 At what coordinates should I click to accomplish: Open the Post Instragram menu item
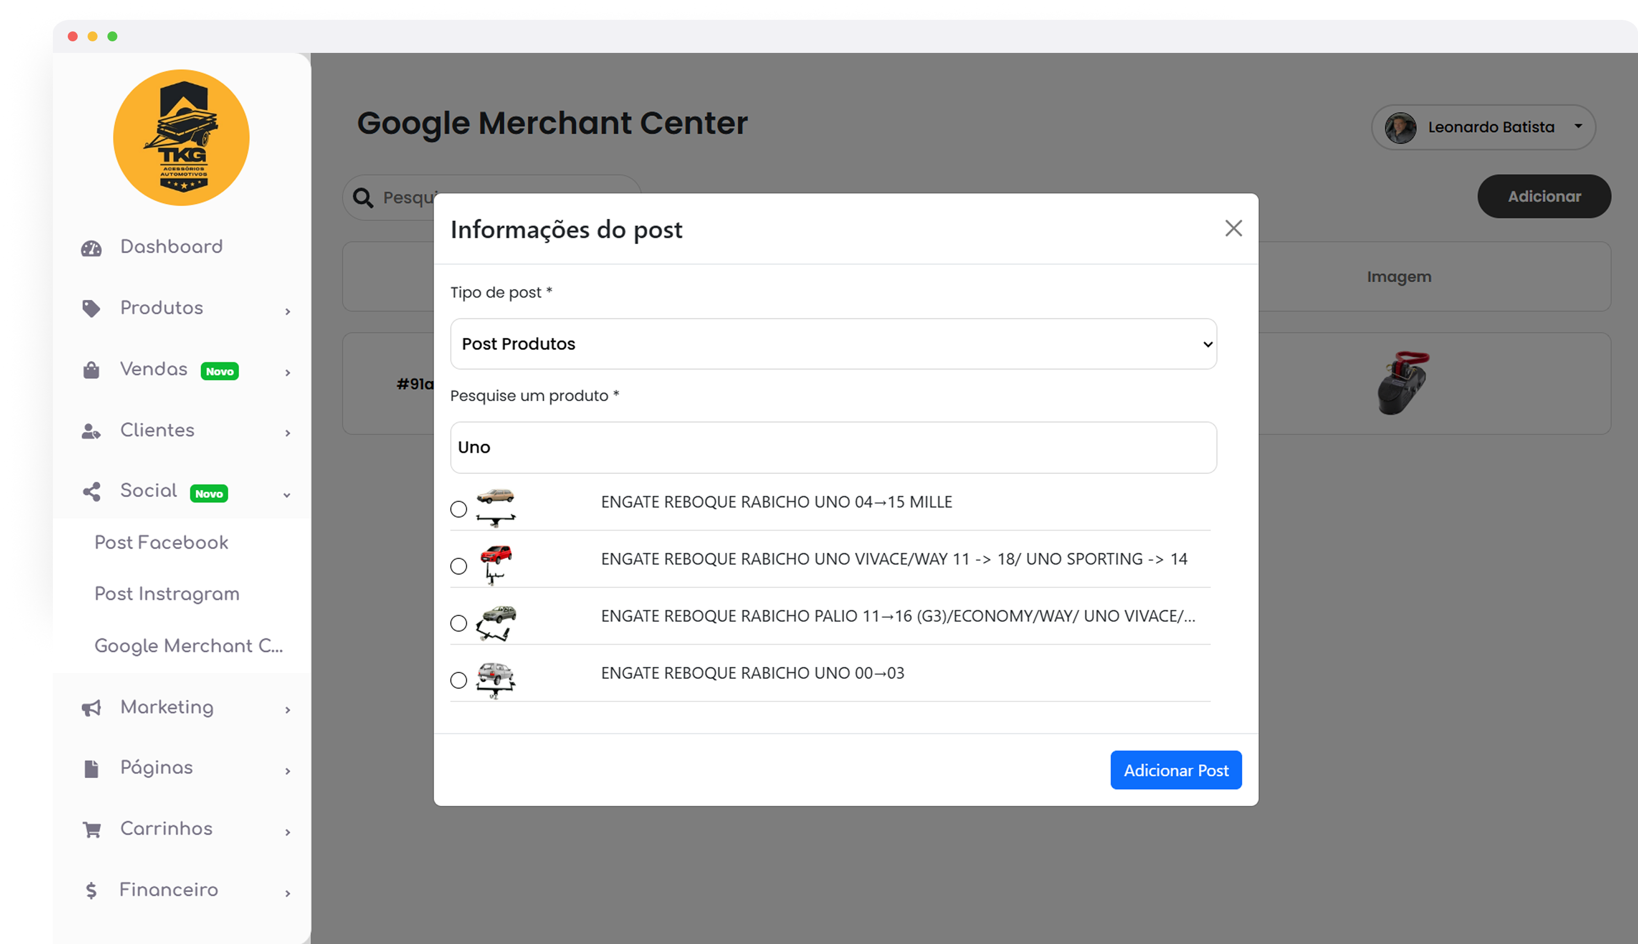(167, 594)
